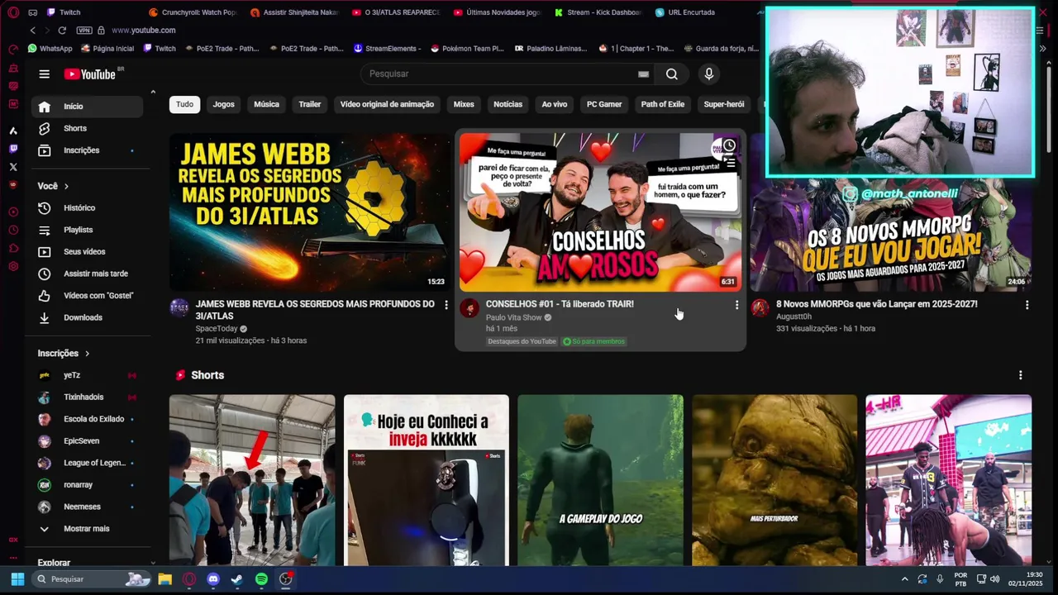Show hidden system tray icons chevron
The height and width of the screenshot is (595, 1058).
904,579
